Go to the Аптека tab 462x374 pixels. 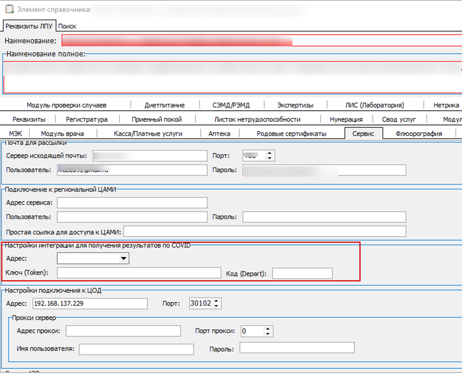(219, 133)
